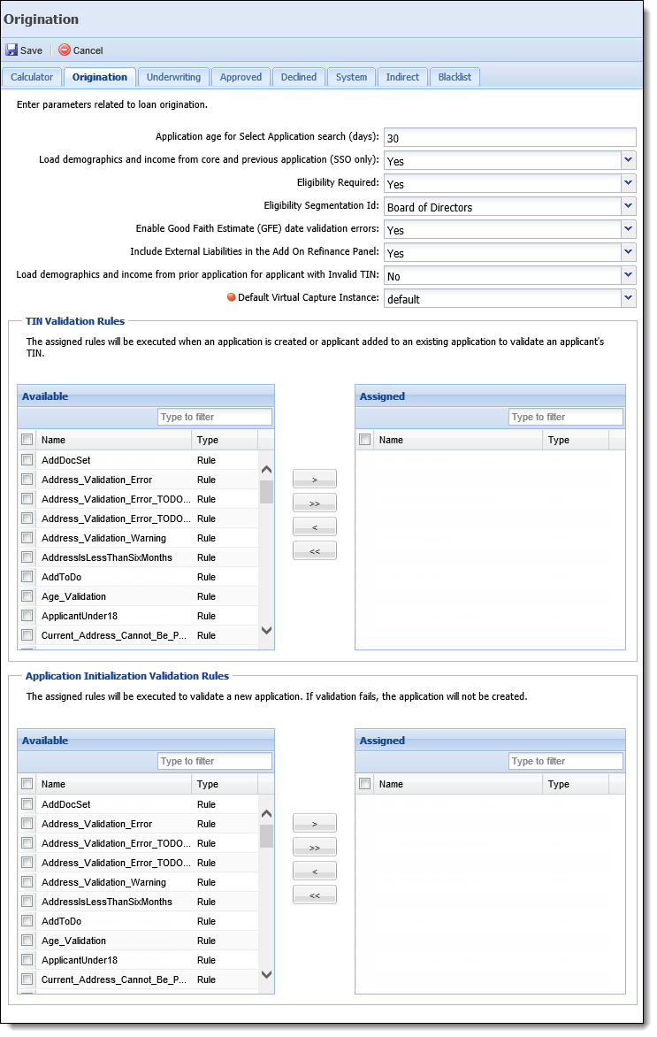Image resolution: width=657 pixels, height=1037 pixels.
Task: Click scrollbar thumb in TIN Available list
Action: point(266,491)
